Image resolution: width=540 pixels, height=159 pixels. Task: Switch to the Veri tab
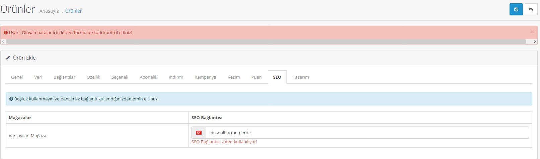(38, 77)
